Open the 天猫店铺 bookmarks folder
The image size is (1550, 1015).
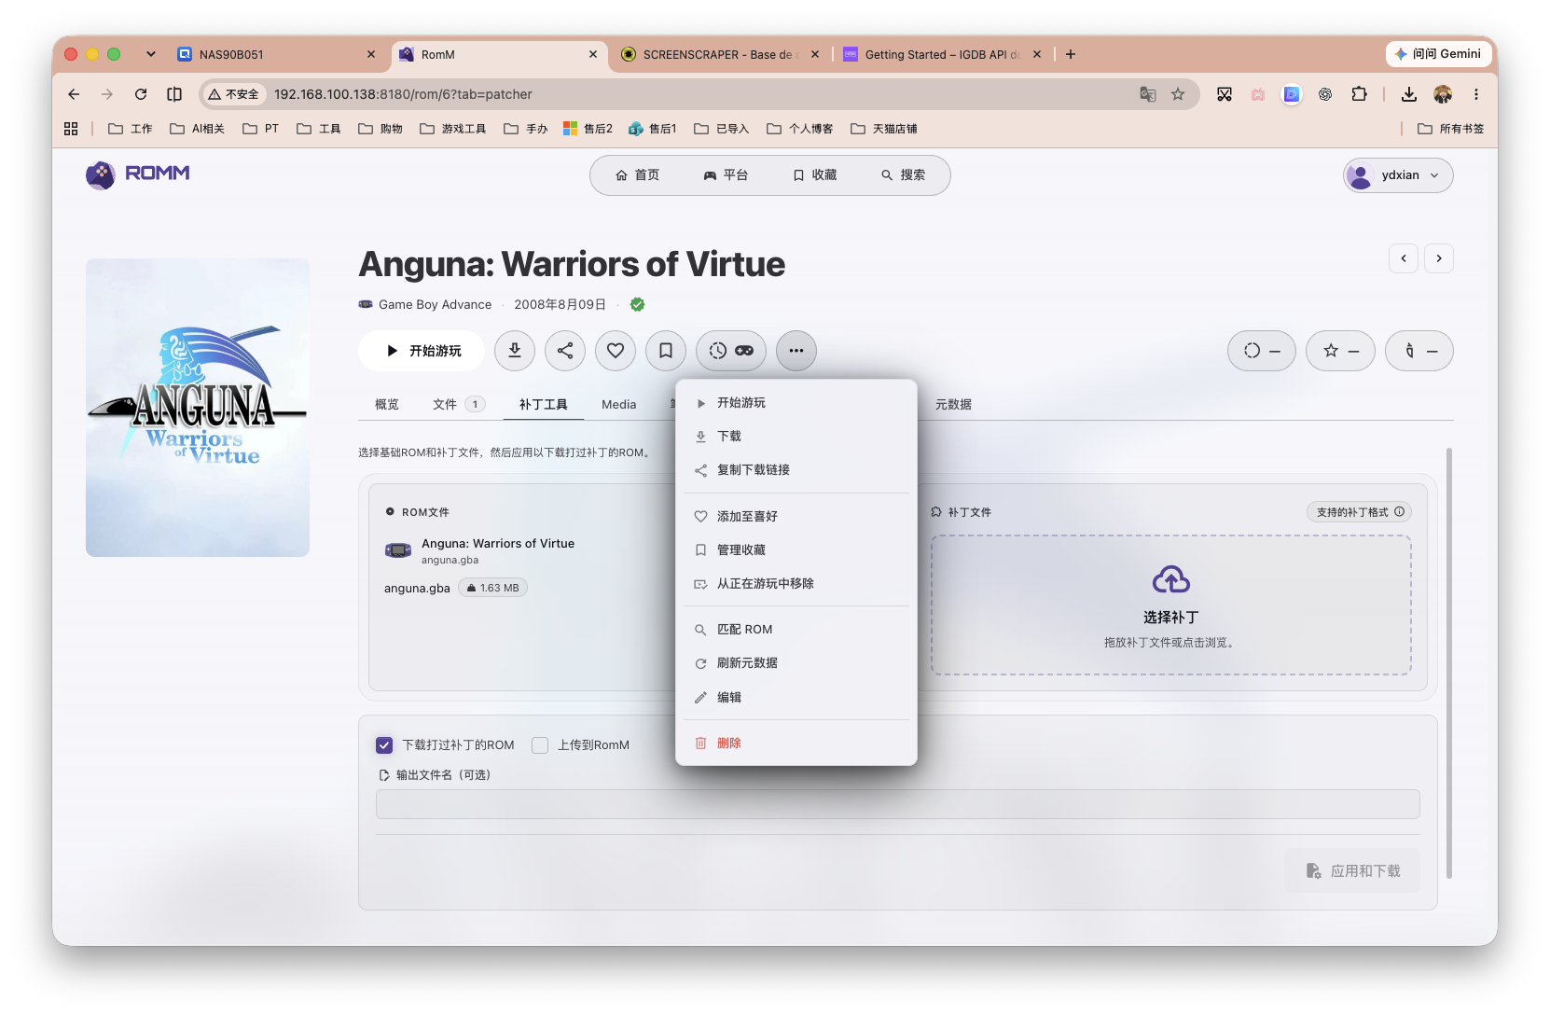(x=884, y=129)
